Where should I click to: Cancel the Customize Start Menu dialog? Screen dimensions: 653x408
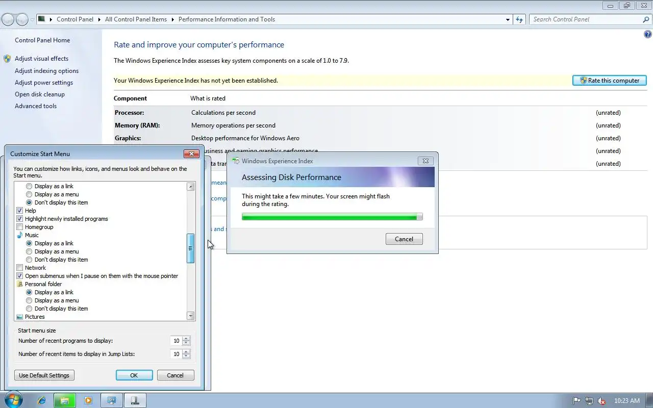pos(175,375)
